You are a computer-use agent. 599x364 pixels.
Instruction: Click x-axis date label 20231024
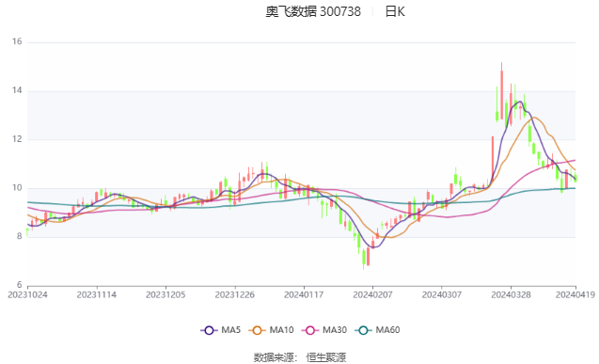(27, 294)
